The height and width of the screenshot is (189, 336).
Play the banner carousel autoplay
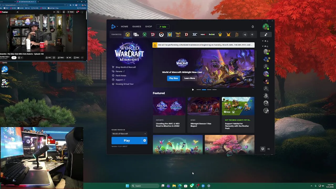click(x=193, y=90)
